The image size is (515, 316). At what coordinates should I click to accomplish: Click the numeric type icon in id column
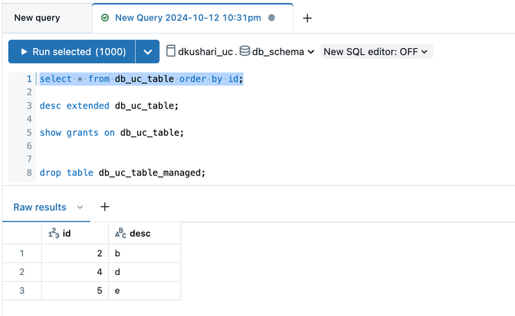54,233
